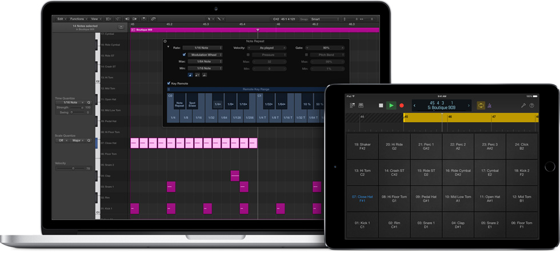
Task: Toggle the yellow Cycle button on iPad
Action: 481,106
